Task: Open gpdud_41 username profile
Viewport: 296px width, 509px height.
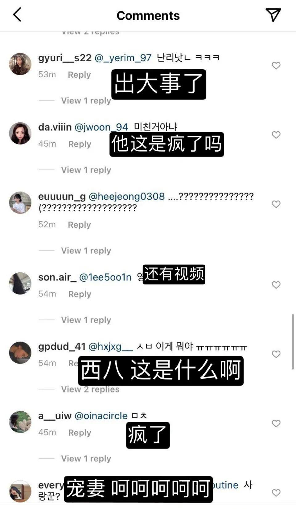Action: click(x=62, y=346)
